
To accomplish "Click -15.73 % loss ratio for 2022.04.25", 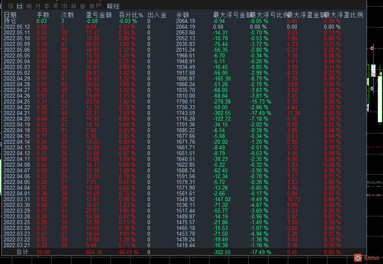I will 260,101.
